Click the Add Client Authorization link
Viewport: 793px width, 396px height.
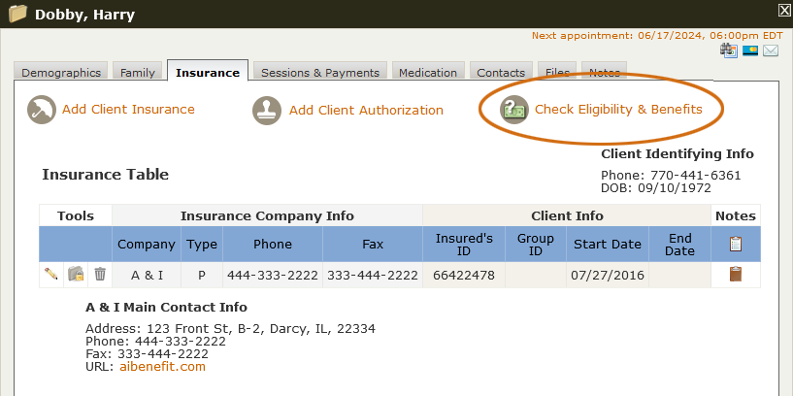(366, 111)
